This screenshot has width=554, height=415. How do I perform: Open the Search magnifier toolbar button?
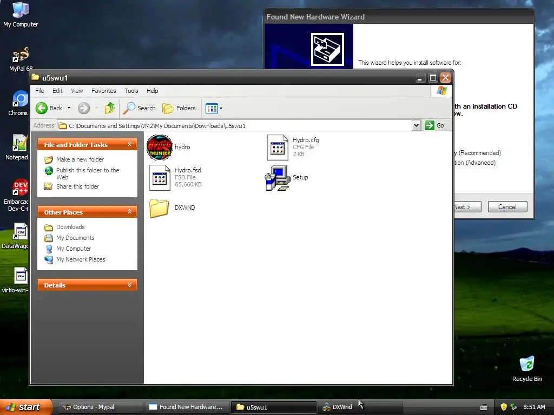click(140, 108)
